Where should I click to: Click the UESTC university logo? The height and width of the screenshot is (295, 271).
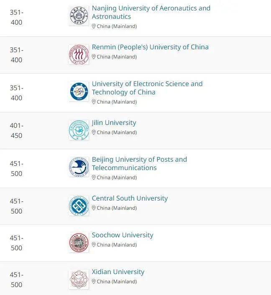point(79,92)
